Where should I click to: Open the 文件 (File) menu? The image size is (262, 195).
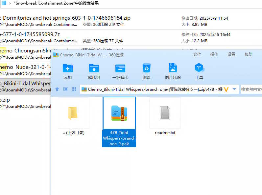tap(197, 54)
